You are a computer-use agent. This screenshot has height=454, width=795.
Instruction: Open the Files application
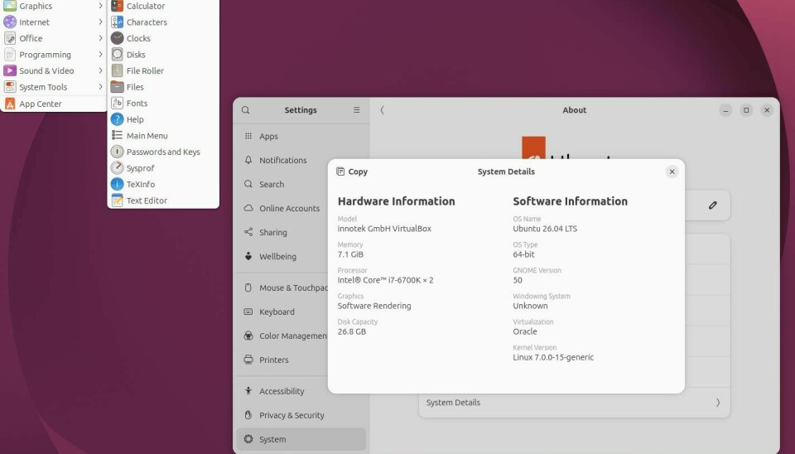point(163,87)
